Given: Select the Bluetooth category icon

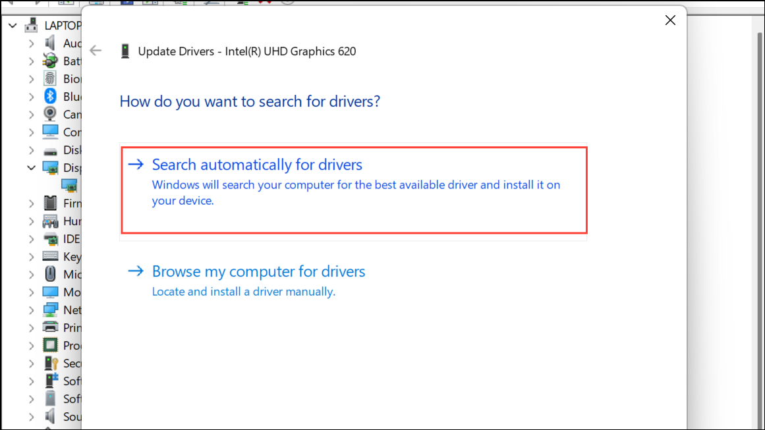Looking at the screenshot, I should pyautogui.click(x=50, y=96).
